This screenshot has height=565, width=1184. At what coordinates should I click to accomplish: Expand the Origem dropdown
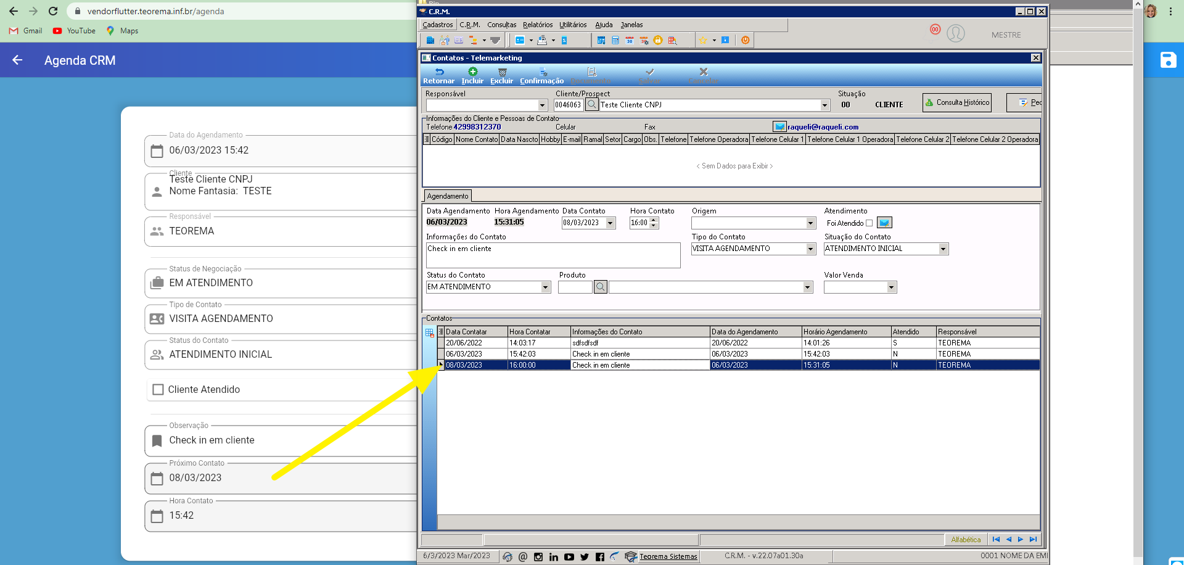tap(811, 223)
